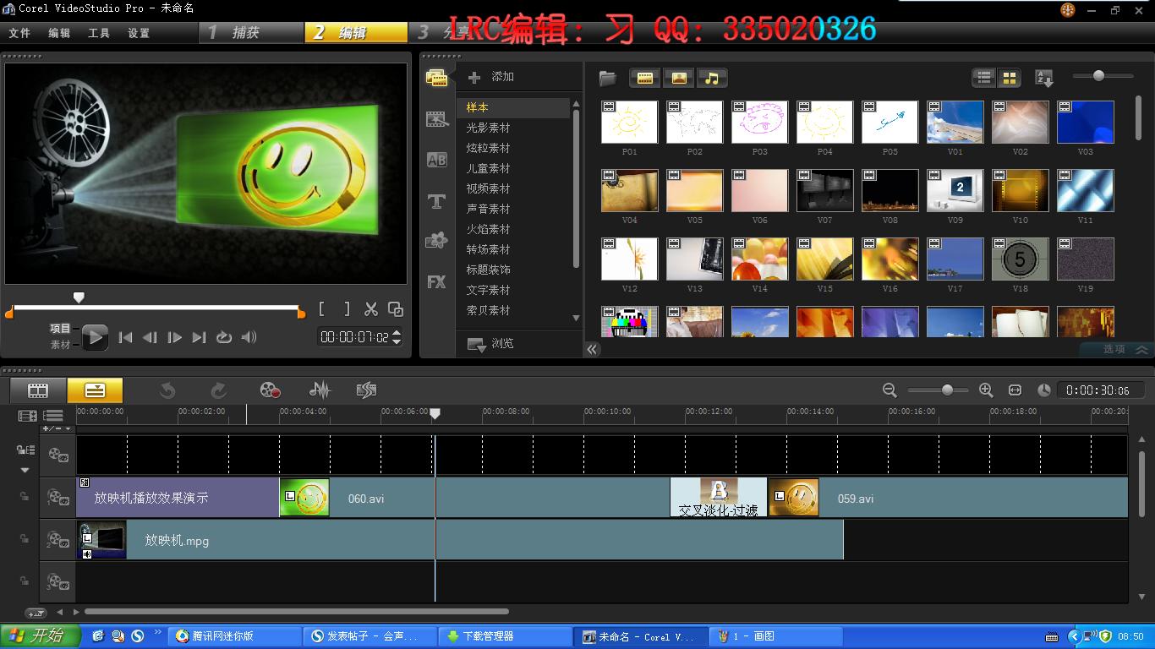Viewport: 1155px width, 649px height.
Task: Click the Record/Capture option icon in timeline toolbar
Action: click(270, 390)
